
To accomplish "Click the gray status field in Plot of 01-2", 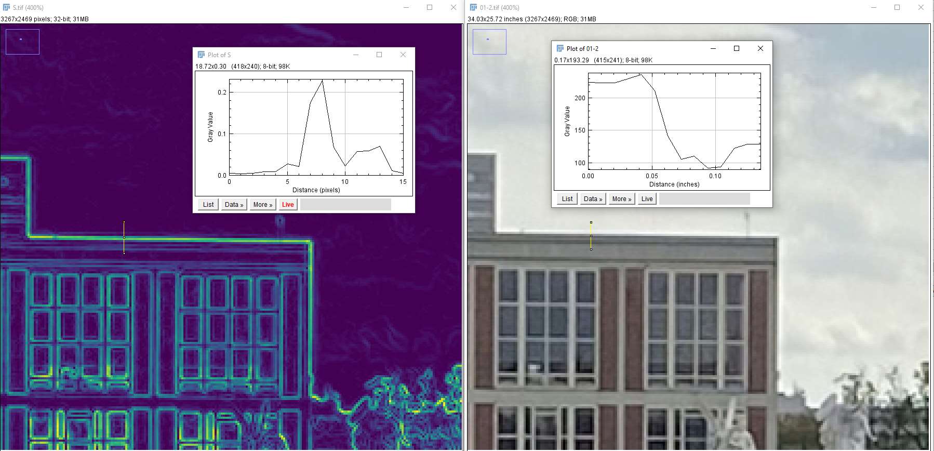I will [704, 199].
